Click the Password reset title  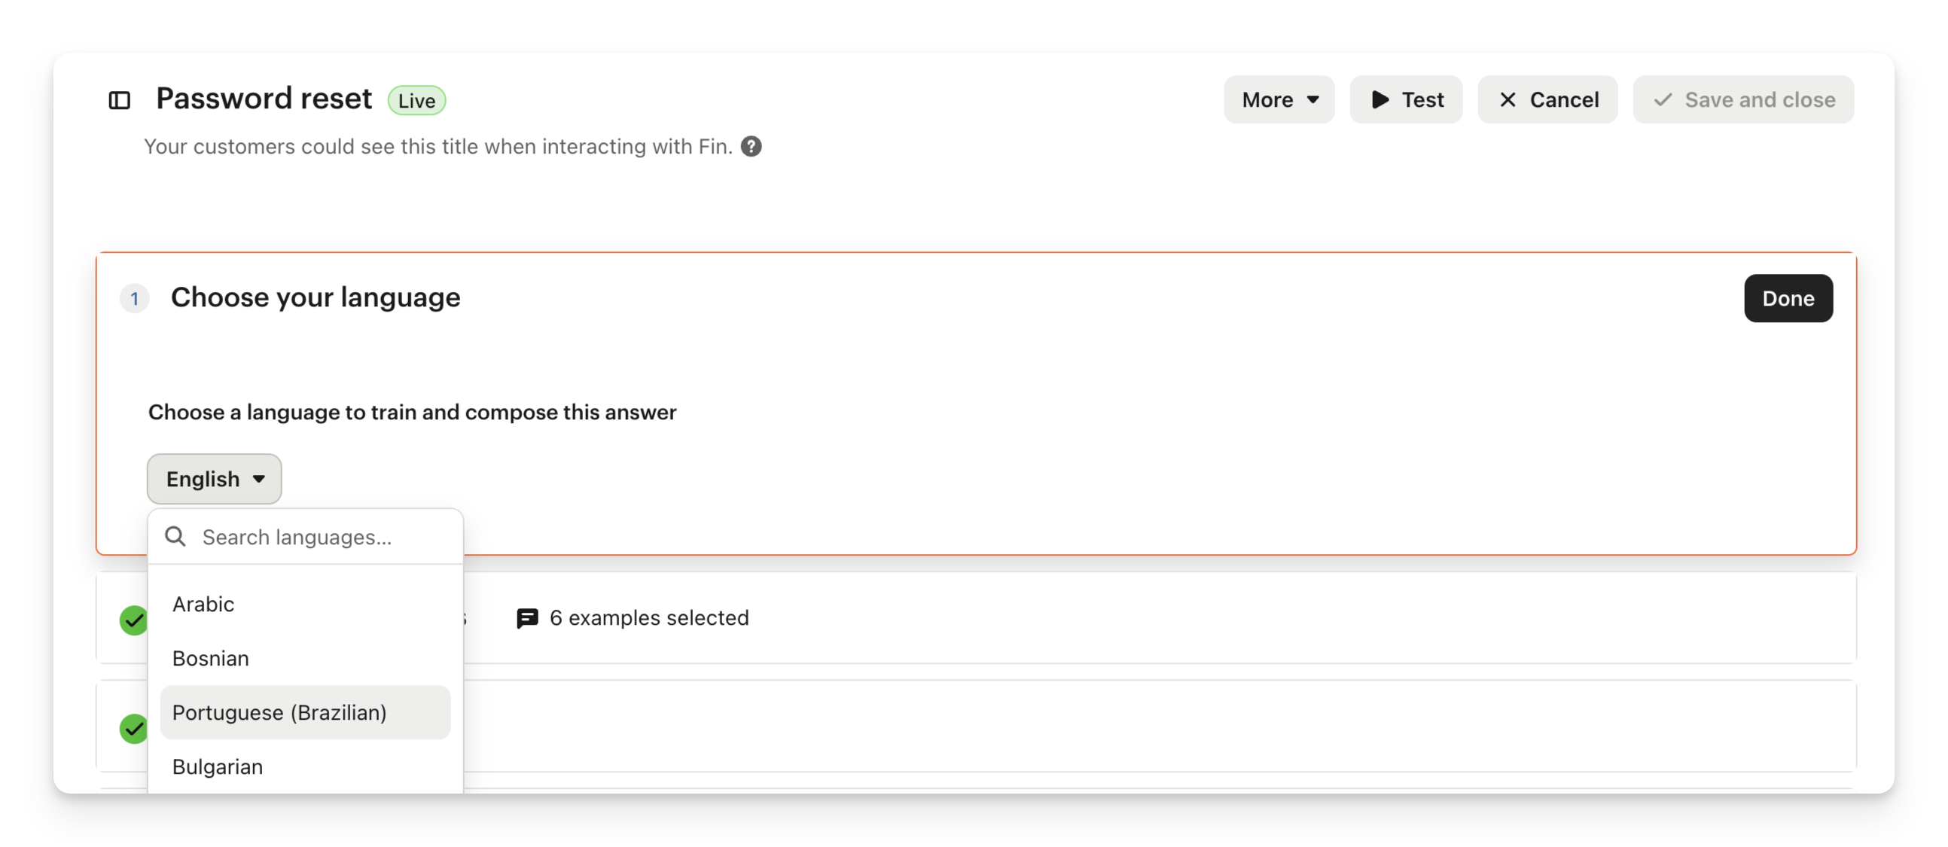[264, 99]
